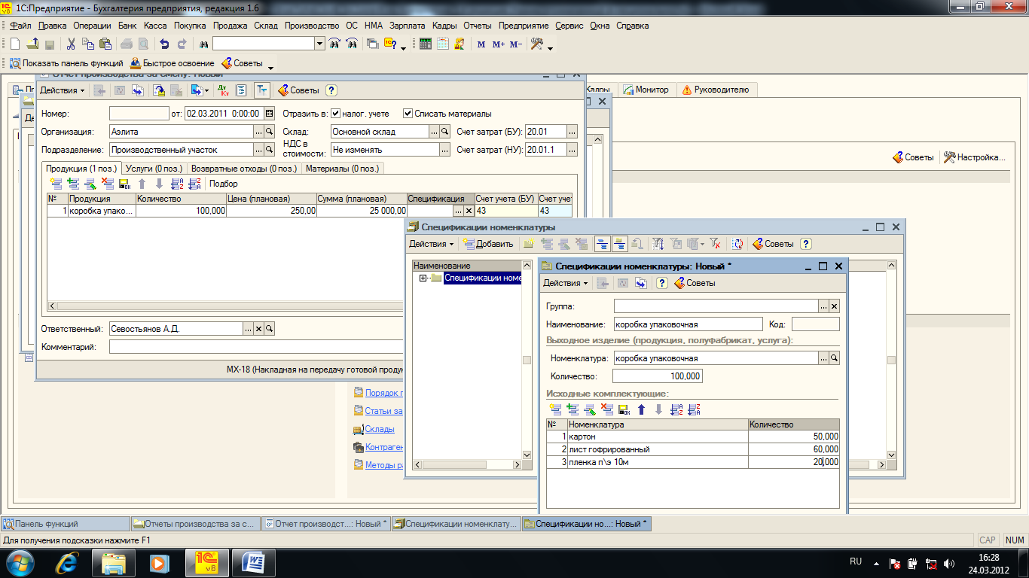The image size is (1029, 578).
Task: Click the M+ memory button in main toolbar
Action: tap(498, 44)
